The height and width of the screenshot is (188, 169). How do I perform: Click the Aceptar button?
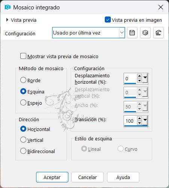[52, 177]
